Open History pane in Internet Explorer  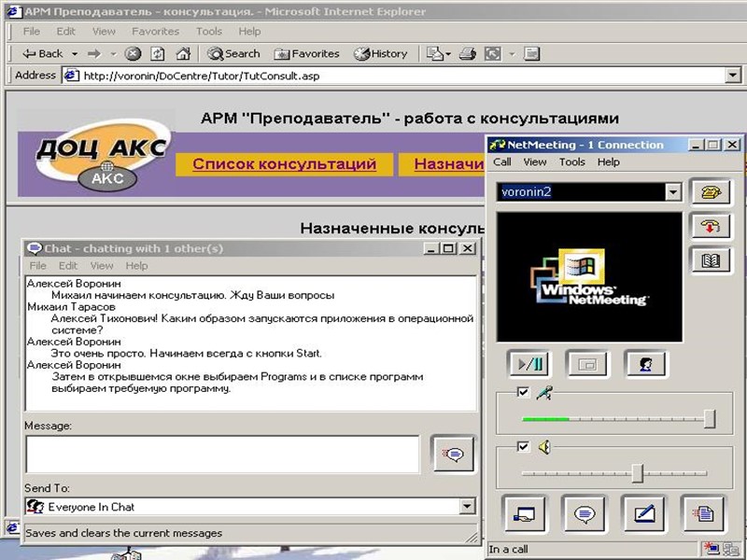(380, 54)
